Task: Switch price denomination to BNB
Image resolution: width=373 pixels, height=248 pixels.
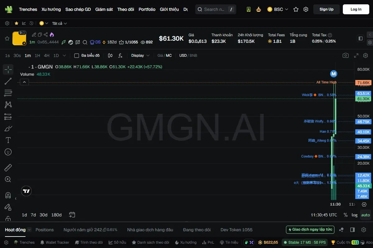Action: 193,55
